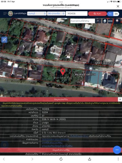Click the place search box on map
The image size is (122, 163).
(82, 21)
